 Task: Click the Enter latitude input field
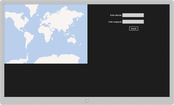point(133,15)
